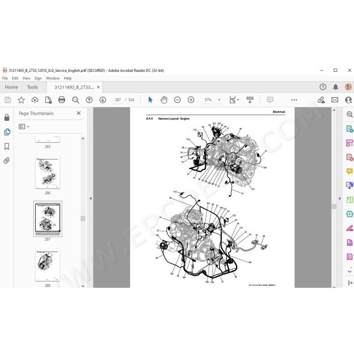Image resolution: width=354 pixels, height=354 pixels.
Task: Switch to the Home tab
Action: [11, 87]
